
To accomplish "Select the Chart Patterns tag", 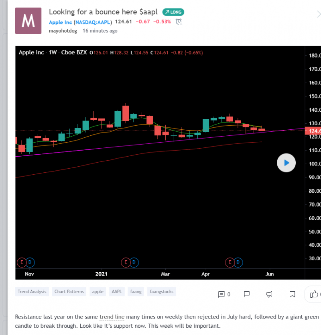I will [69, 292].
